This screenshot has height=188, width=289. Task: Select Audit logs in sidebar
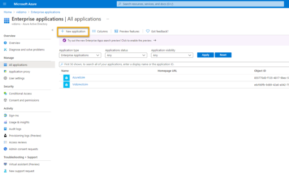click(x=16, y=129)
